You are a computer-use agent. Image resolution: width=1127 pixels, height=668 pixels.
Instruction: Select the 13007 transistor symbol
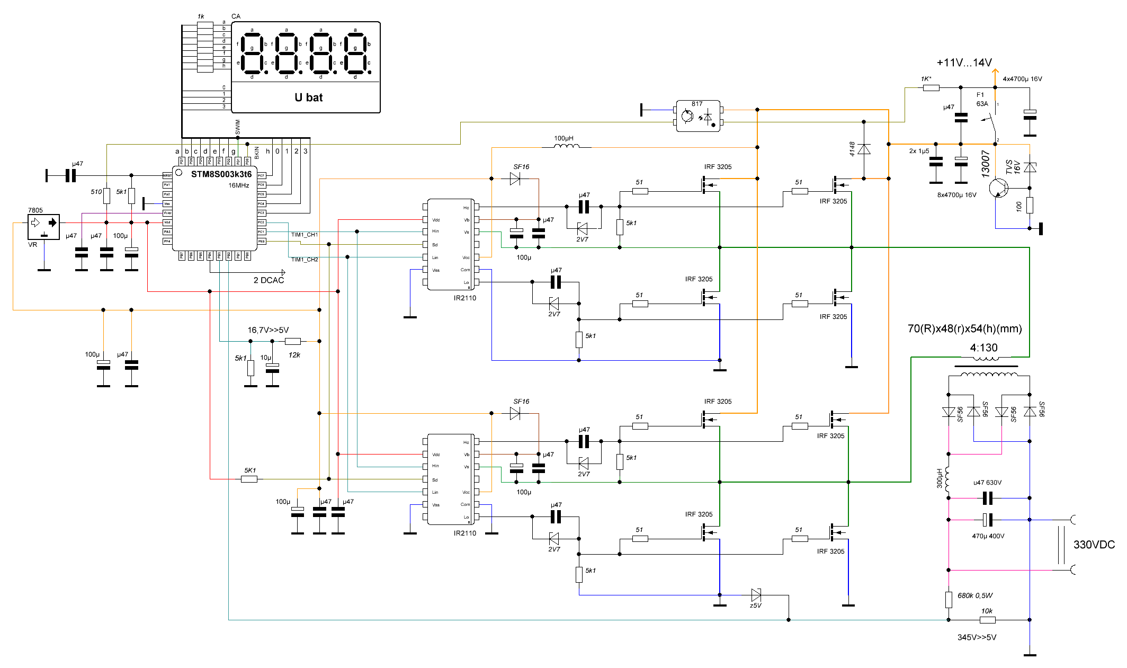999,188
